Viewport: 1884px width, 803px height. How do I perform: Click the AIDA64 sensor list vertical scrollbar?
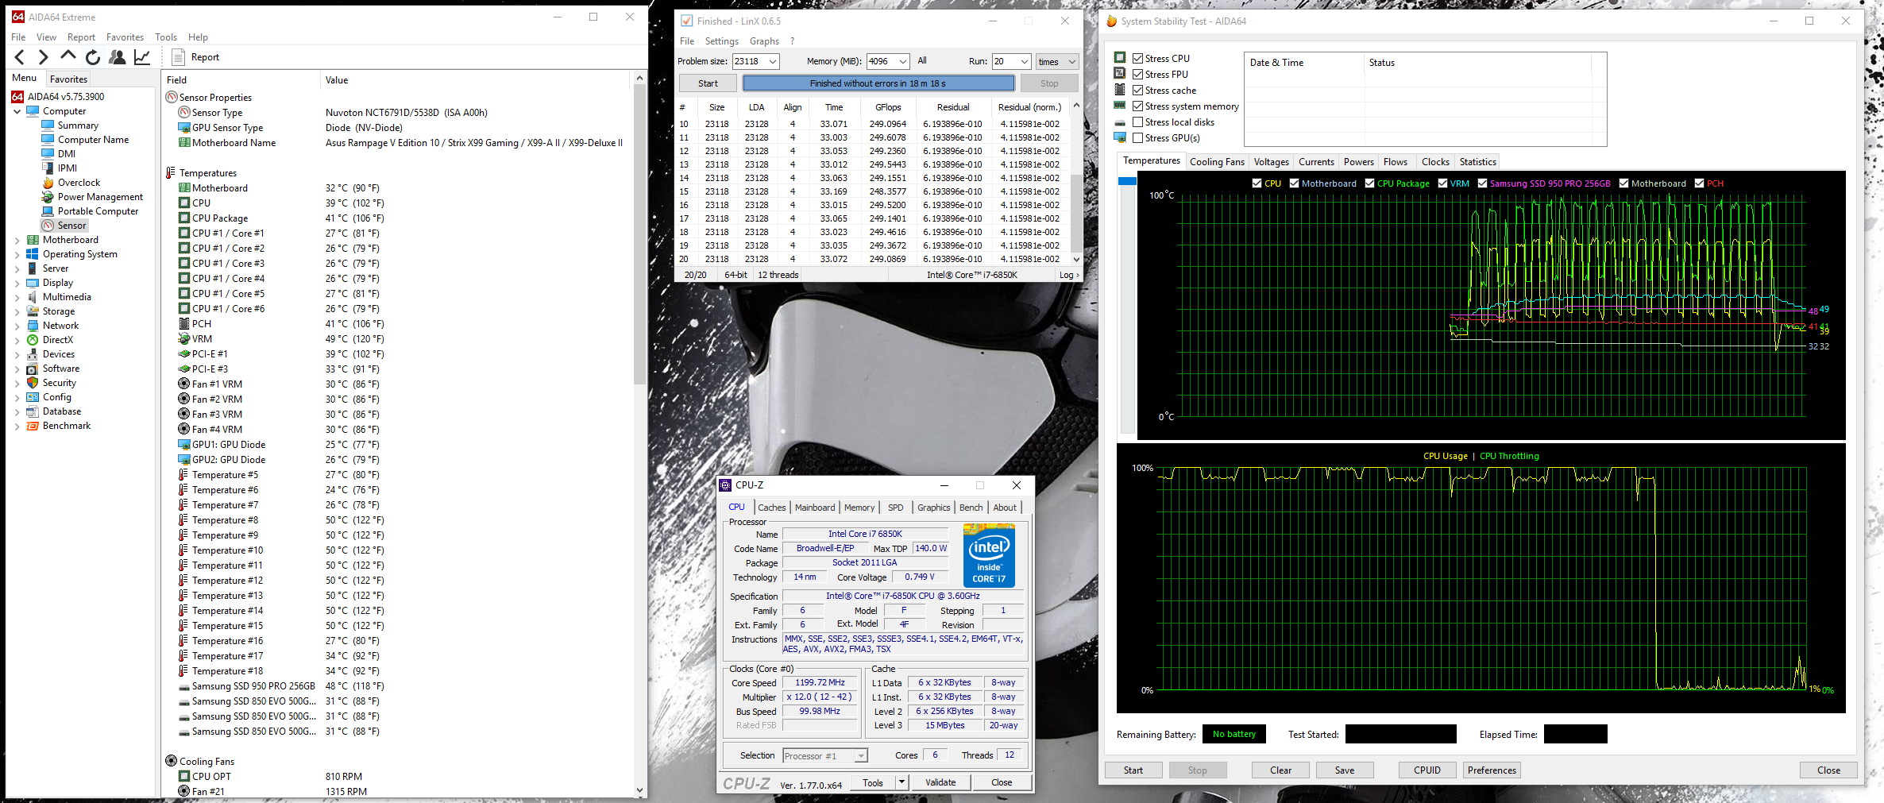pos(639,435)
